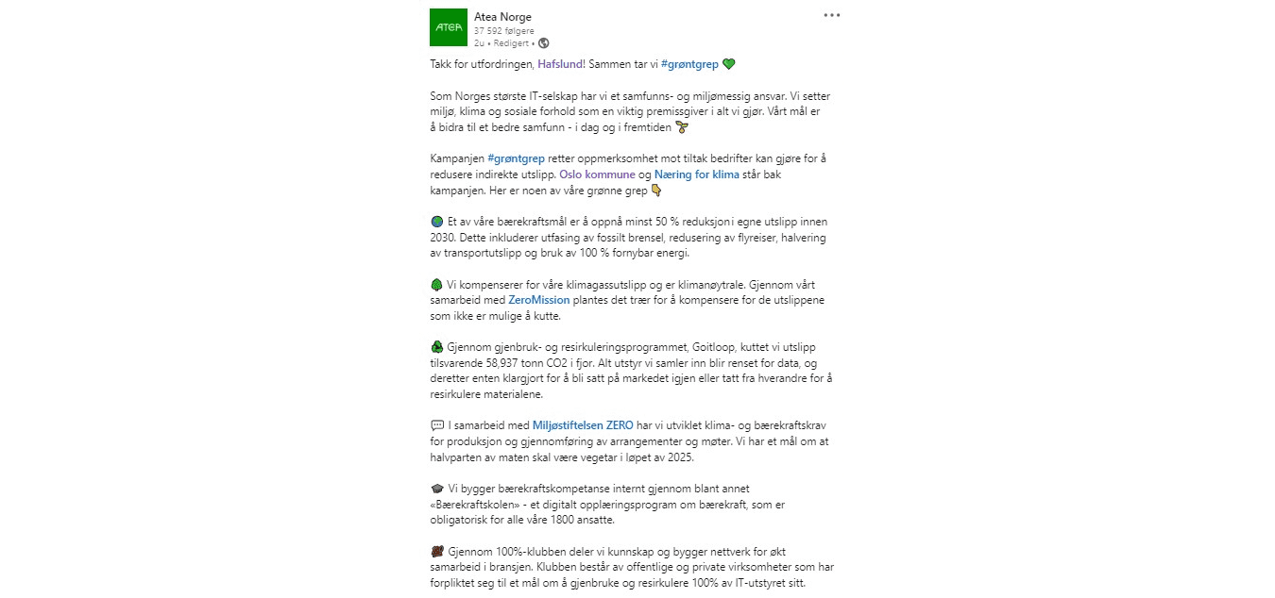Click the earth globe emoji bullet
Screen dimensions: 1275x598
point(436,221)
